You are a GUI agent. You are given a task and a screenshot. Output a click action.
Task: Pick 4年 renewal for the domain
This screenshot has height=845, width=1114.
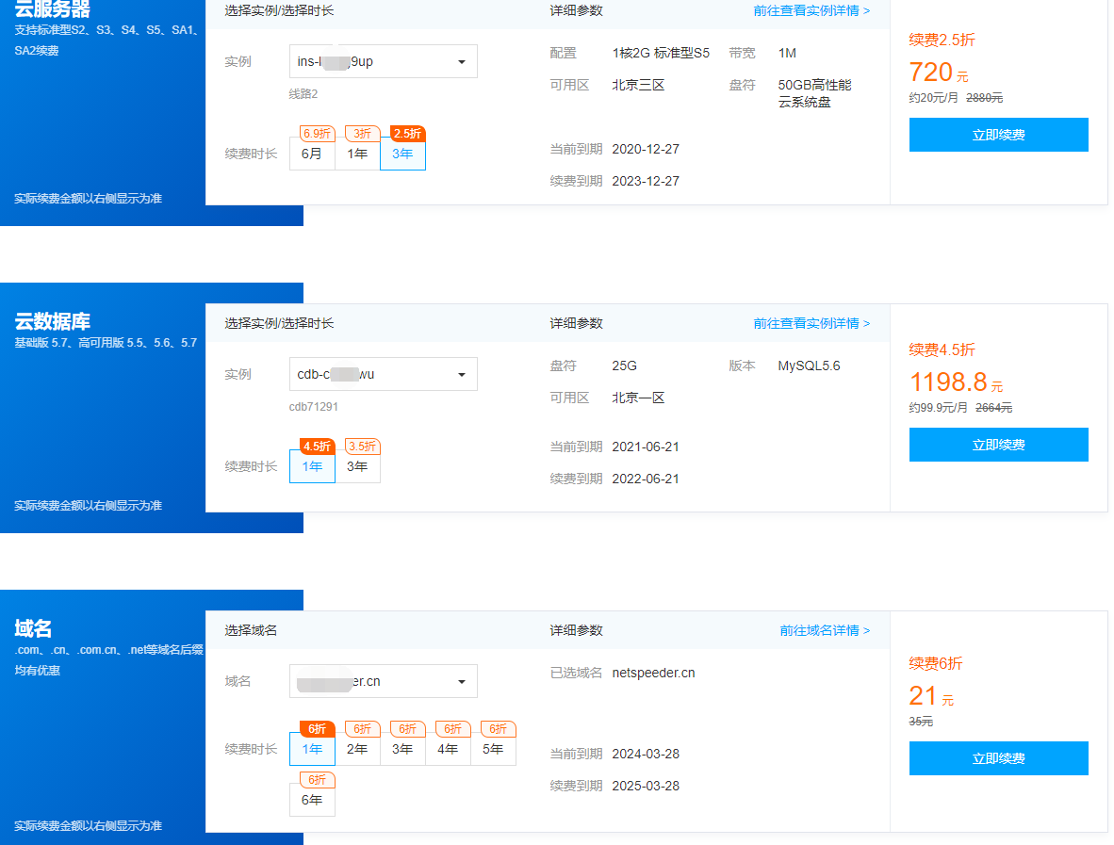coord(448,749)
